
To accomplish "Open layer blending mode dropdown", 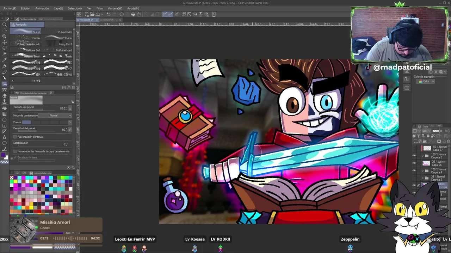I will pyautogui.click(x=426, y=131).
